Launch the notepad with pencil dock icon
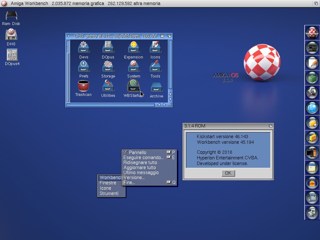320x240 pixels. click(x=312, y=62)
